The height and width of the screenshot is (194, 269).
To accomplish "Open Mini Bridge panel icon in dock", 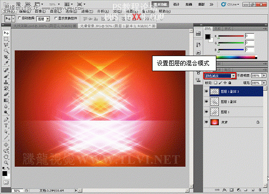I will pyautogui.click(x=198, y=33).
